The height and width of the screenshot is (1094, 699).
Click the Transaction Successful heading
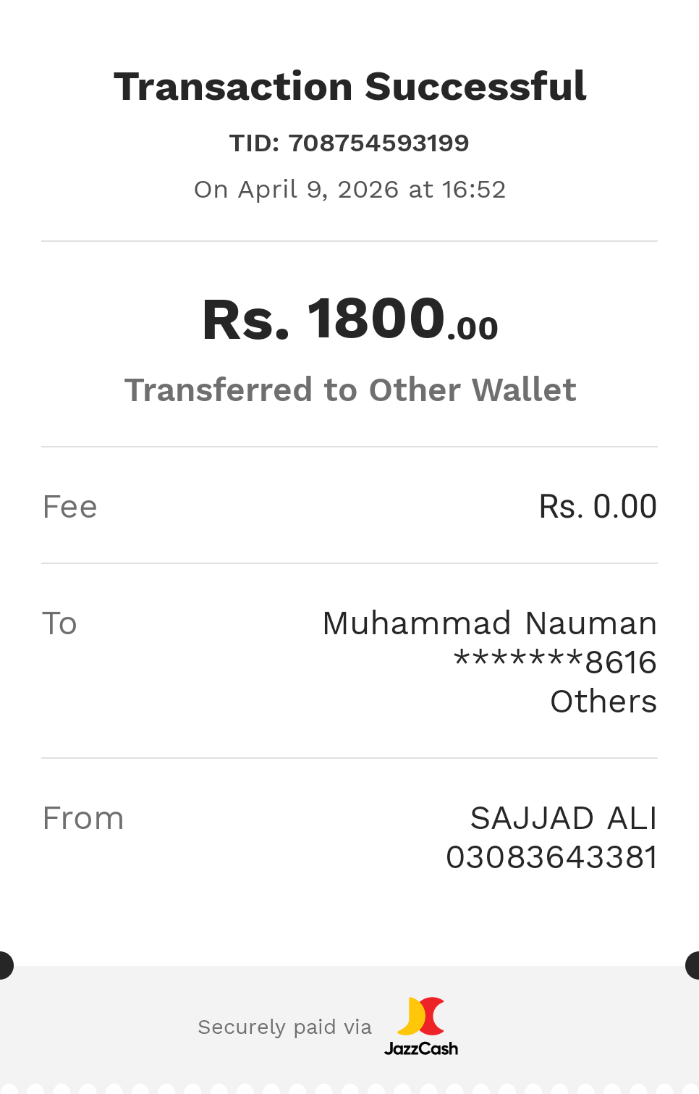349,87
